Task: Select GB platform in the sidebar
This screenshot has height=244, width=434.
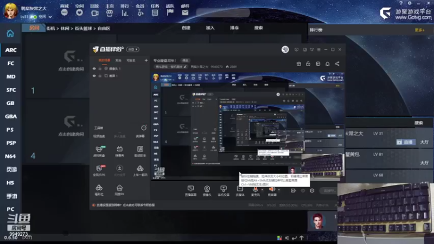Action: tap(10, 103)
